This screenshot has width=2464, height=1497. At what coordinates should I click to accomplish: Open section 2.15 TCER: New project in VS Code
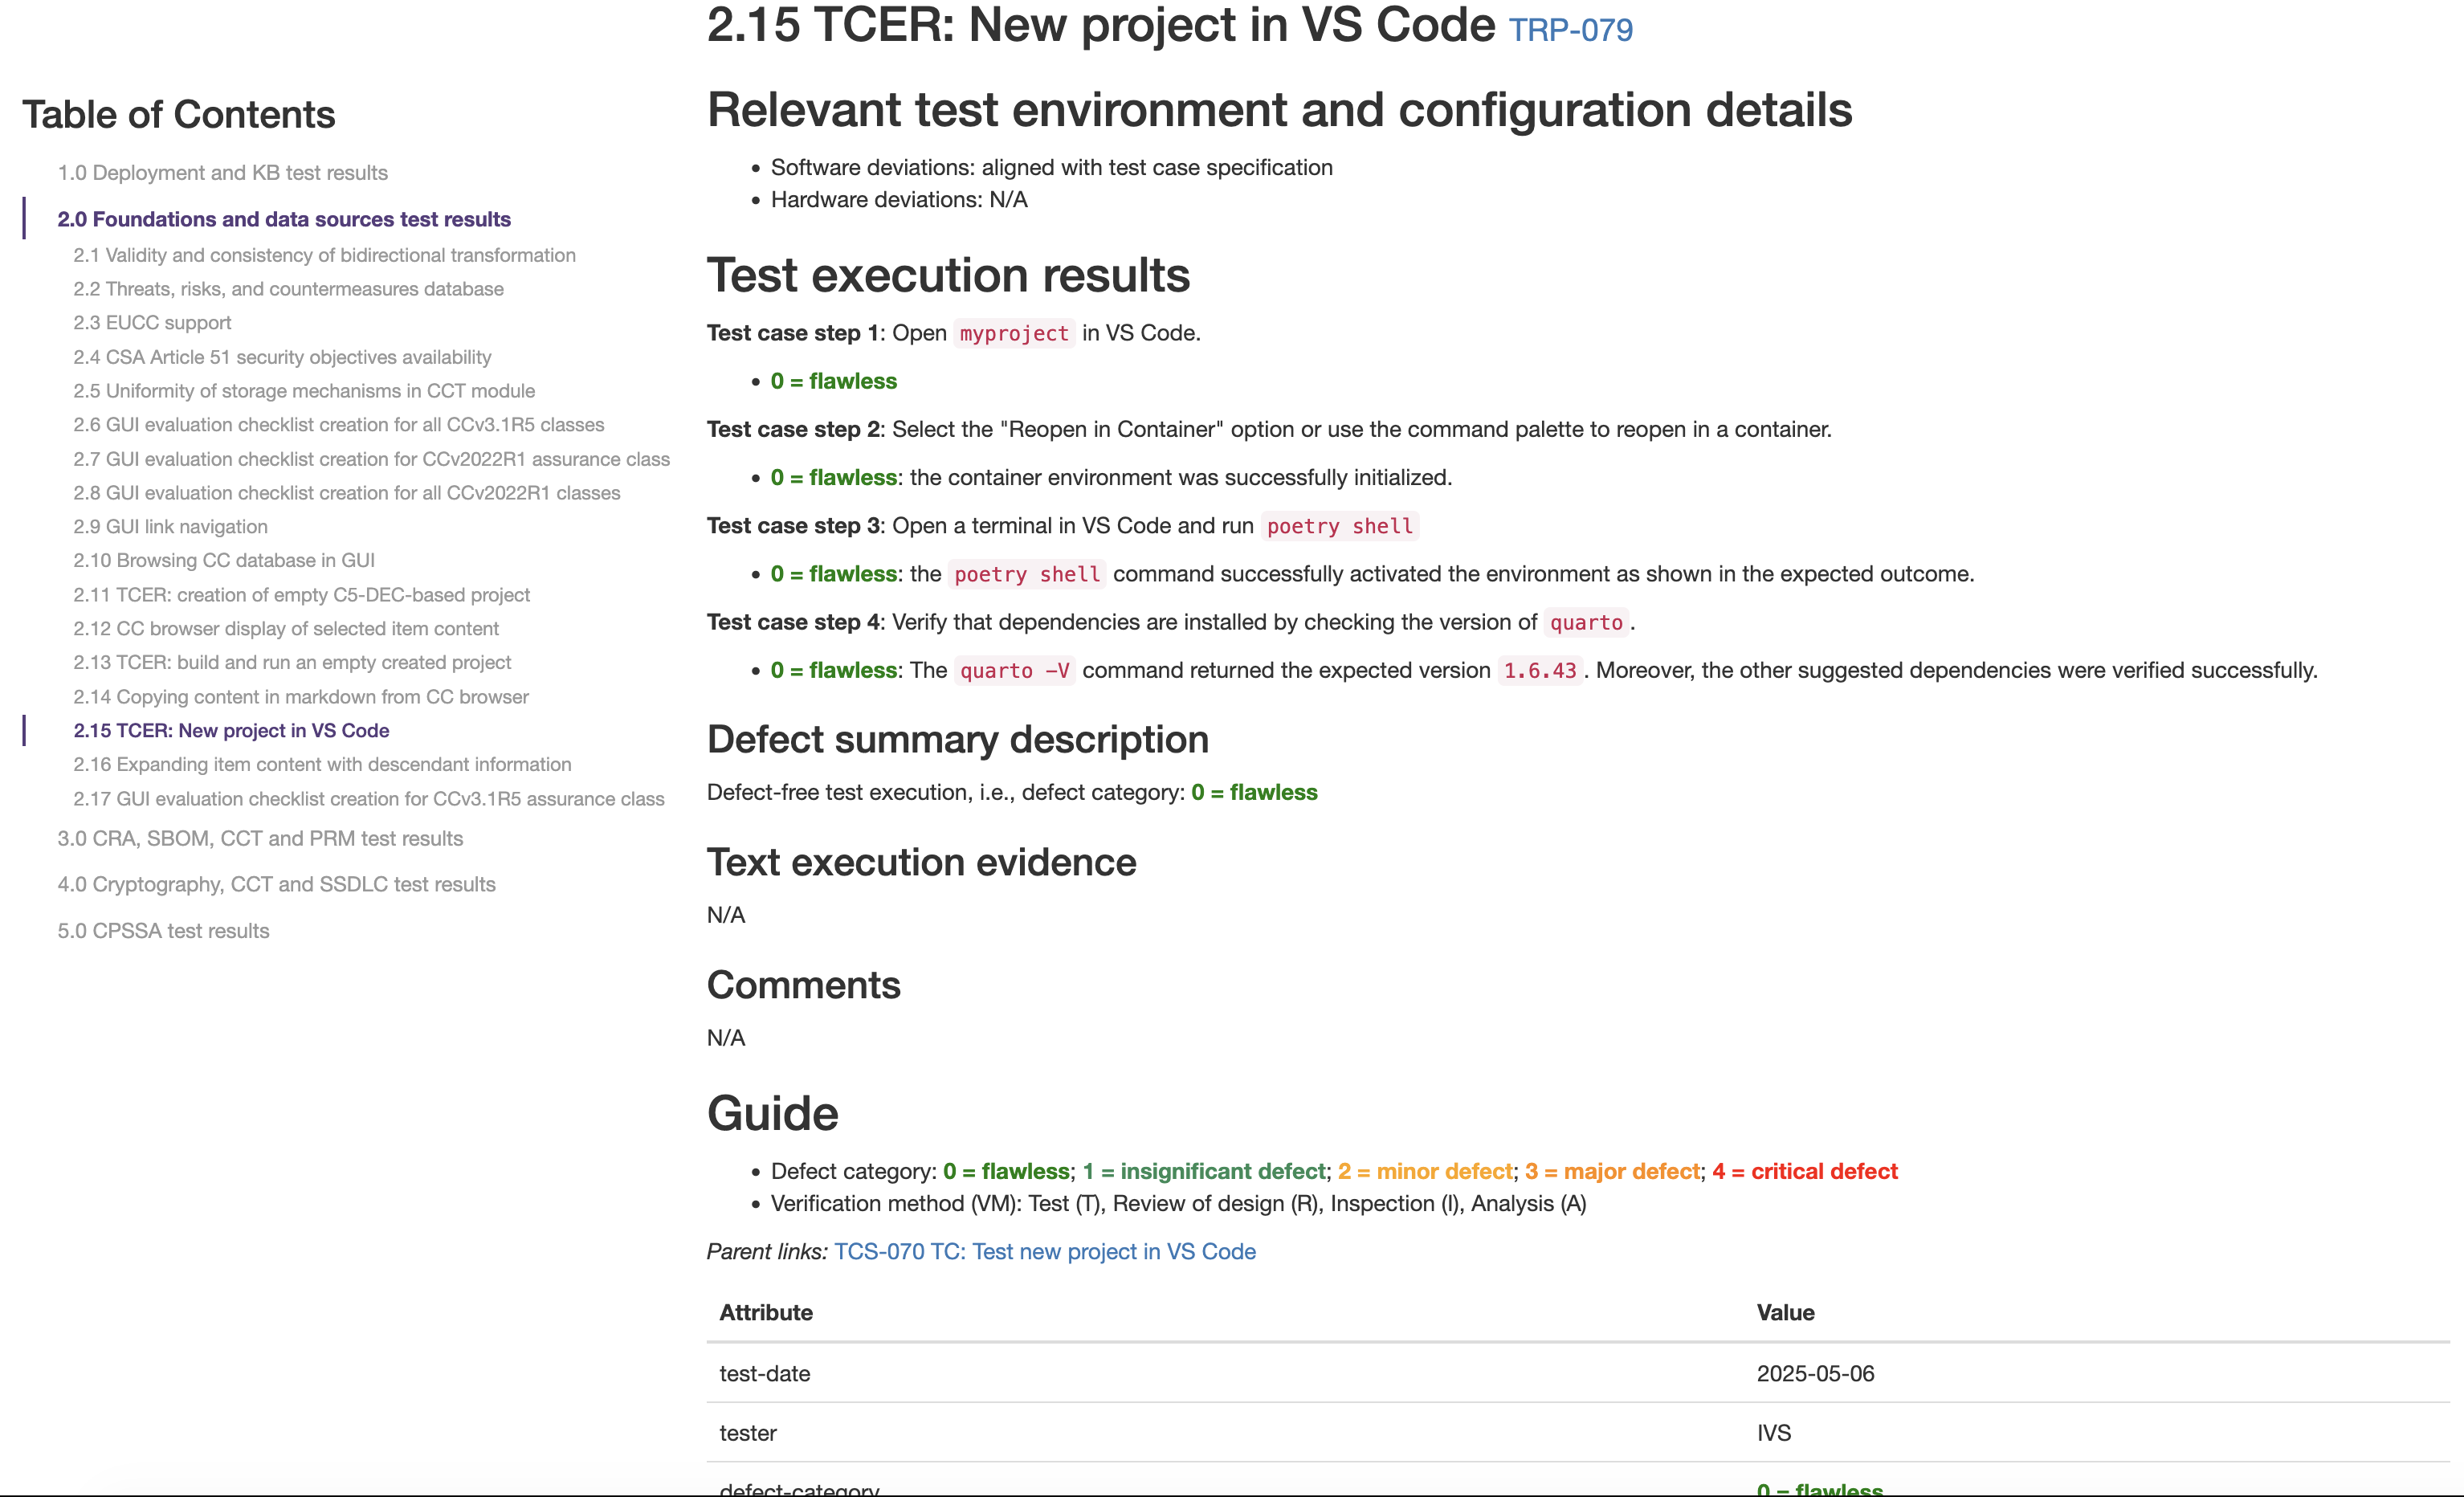(x=231, y=730)
